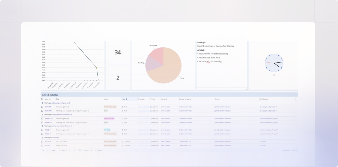
Task: Sort by Issue key column header
Action: [x=50, y=99]
